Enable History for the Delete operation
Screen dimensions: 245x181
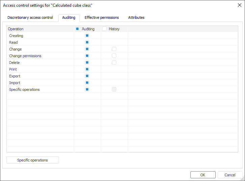114,63
